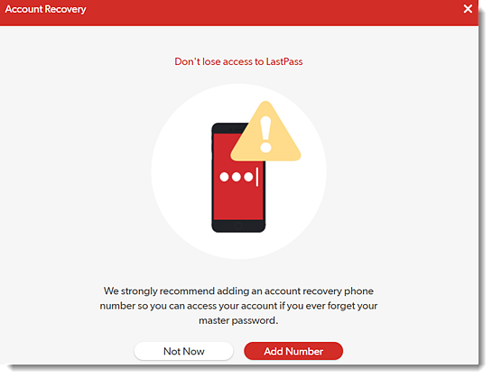The image size is (492, 378).
Task: Click the text cursor on phone screen
Action: tap(257, 177)
